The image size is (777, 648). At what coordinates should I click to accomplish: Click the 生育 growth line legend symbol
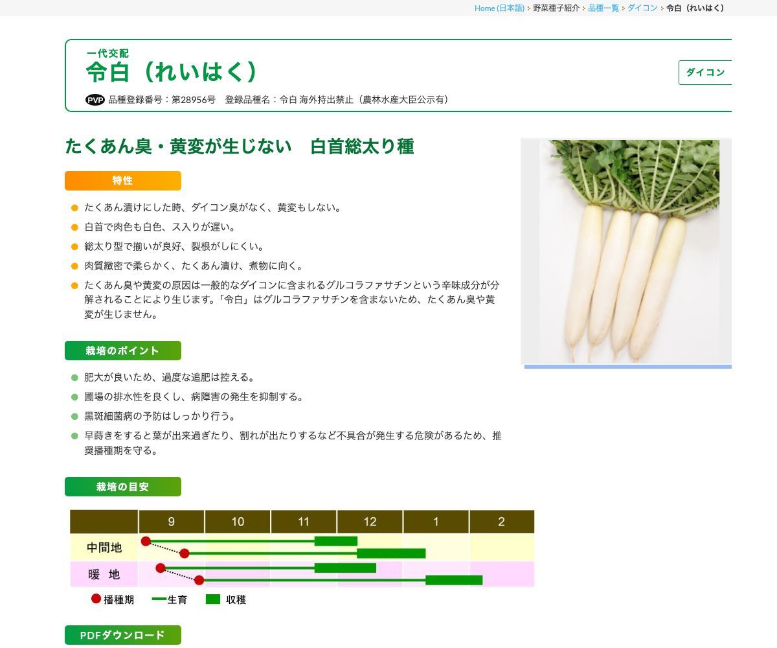(x=158, y=600)
